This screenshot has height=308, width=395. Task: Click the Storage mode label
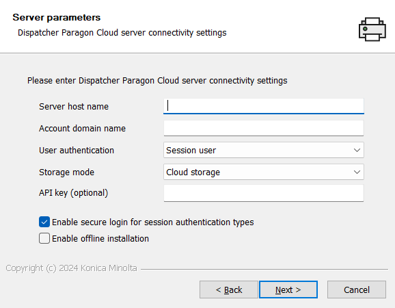tap(66, 172)
